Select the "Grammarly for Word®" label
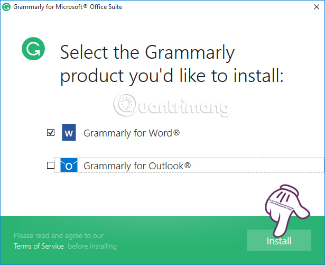 coord(132,133)
